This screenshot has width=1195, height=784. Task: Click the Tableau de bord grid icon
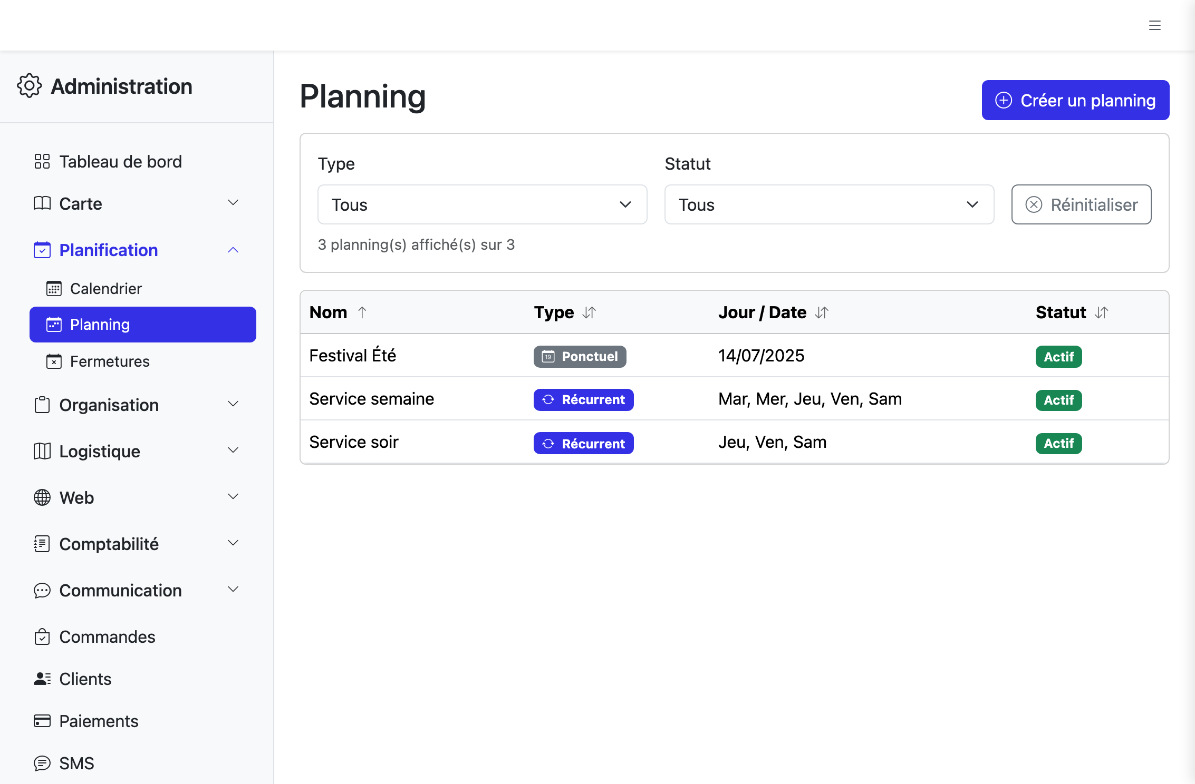tap(42, 161)
